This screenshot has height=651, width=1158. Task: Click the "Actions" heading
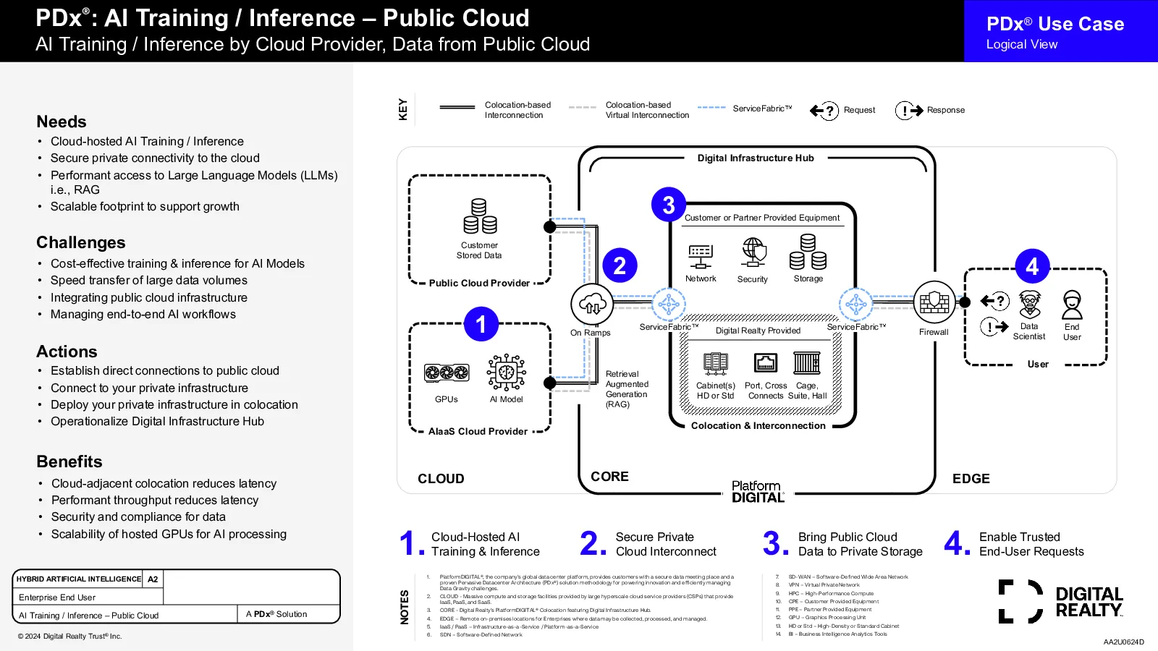point(67,352)
